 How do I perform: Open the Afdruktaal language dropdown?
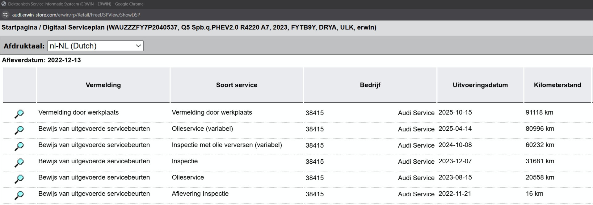click(x=95, y=46)
